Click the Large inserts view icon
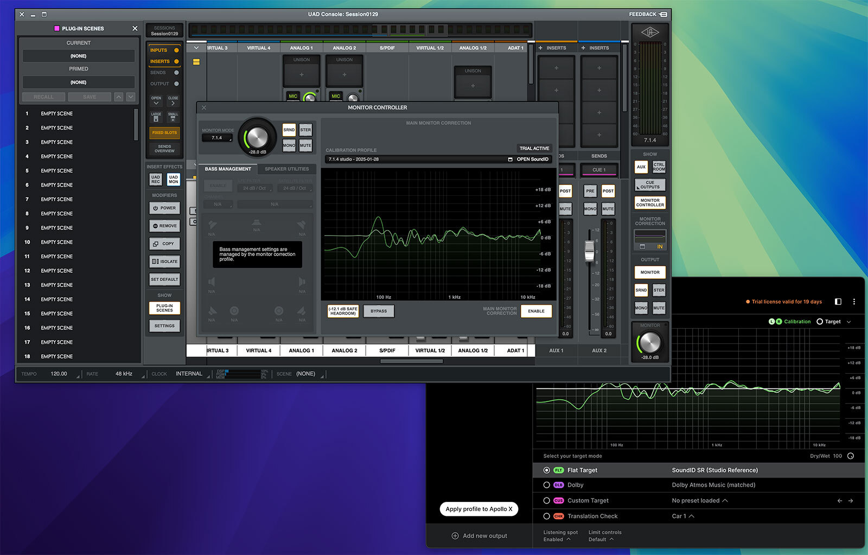 (156, 117)
